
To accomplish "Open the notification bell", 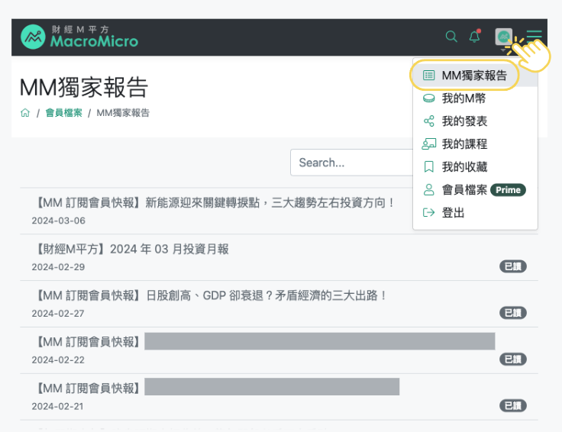I will [474, 36].
